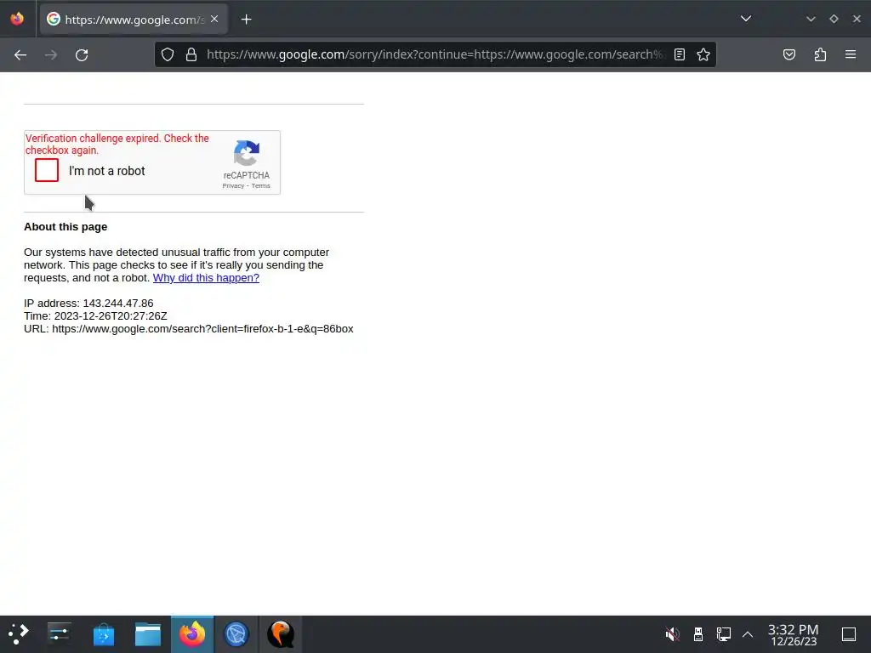Click the Verification challenge expired message

pos(117,145)
